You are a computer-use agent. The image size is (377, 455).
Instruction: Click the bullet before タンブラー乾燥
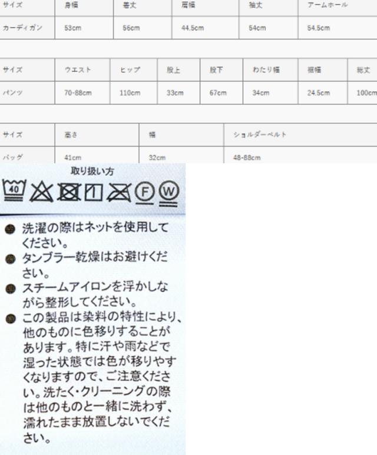[x=10, y=258]
